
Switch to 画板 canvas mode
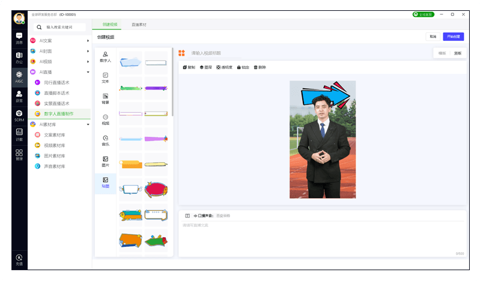click(458, 53)
